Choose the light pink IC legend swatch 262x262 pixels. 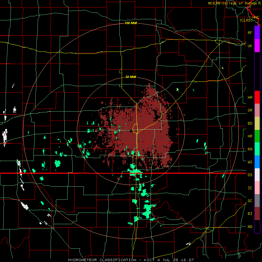[257, 188]
